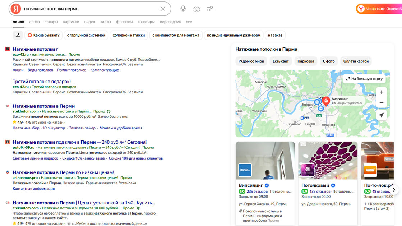Switch to the 'картинки' tab
The height and width of the screenshot is (226, 402).
tap(71, 22)
